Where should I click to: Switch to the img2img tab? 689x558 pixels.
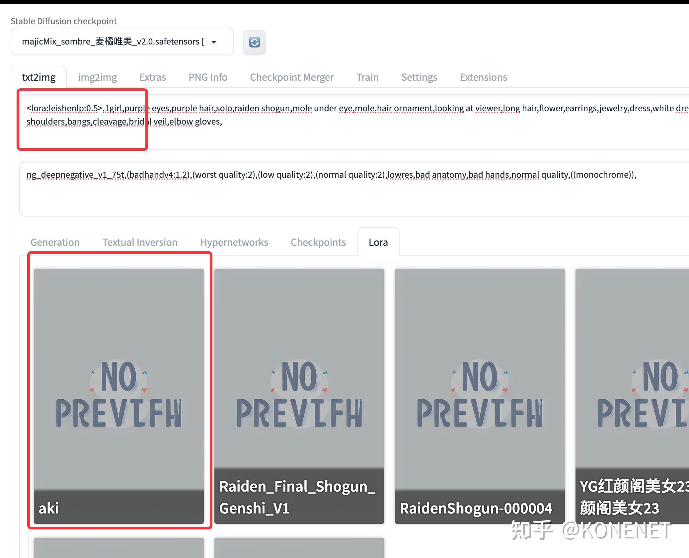pyautogui.click(x=97, y=77)
